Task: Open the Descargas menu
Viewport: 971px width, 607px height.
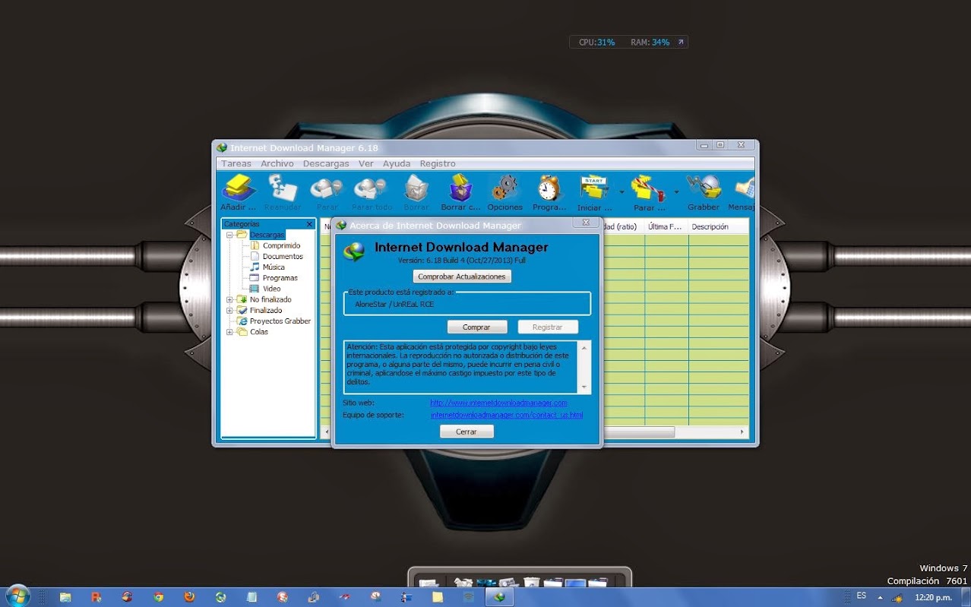Action: point(326,163)
